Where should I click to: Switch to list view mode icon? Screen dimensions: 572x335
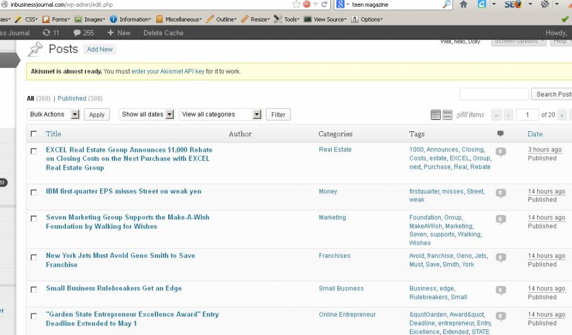(x=436, y=114)
